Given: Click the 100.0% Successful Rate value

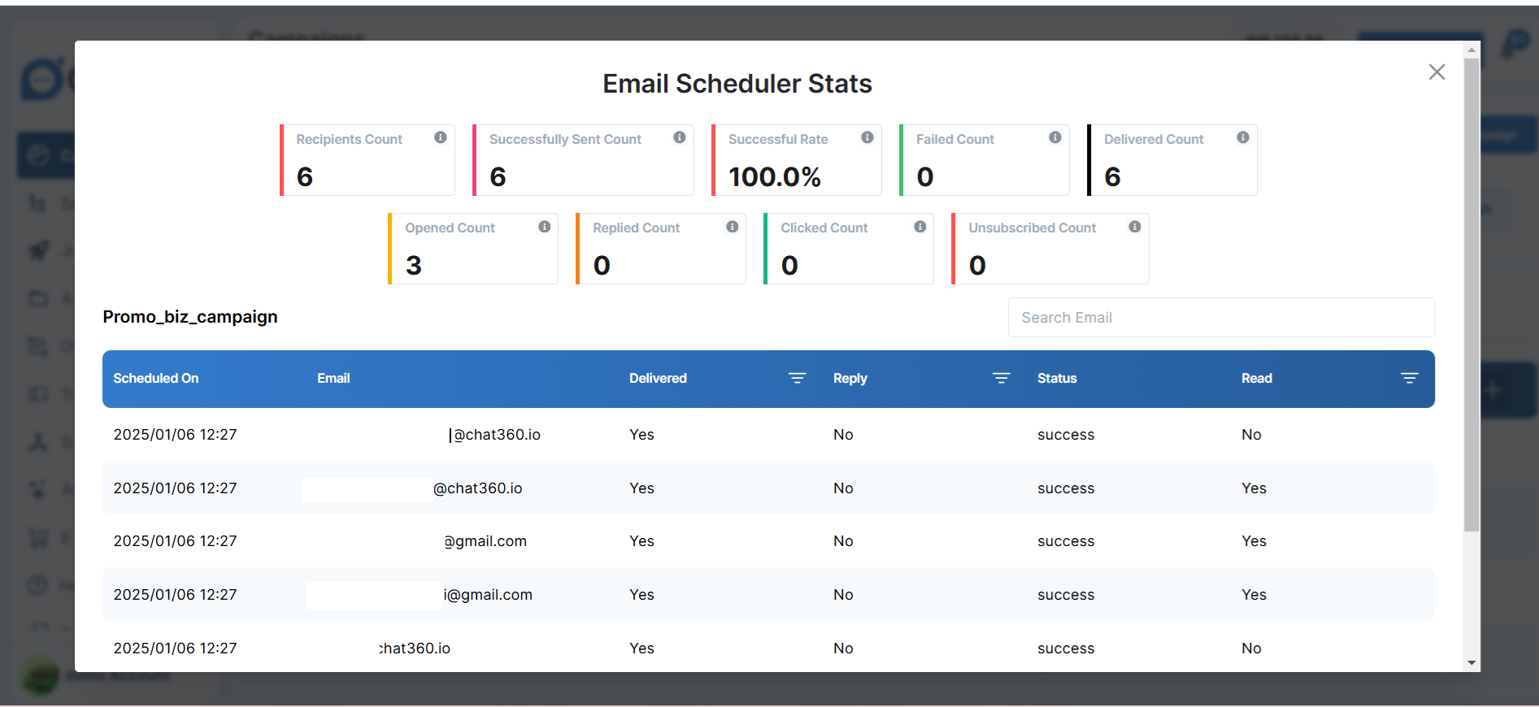Looking at the screenshot, I should 775,176.
